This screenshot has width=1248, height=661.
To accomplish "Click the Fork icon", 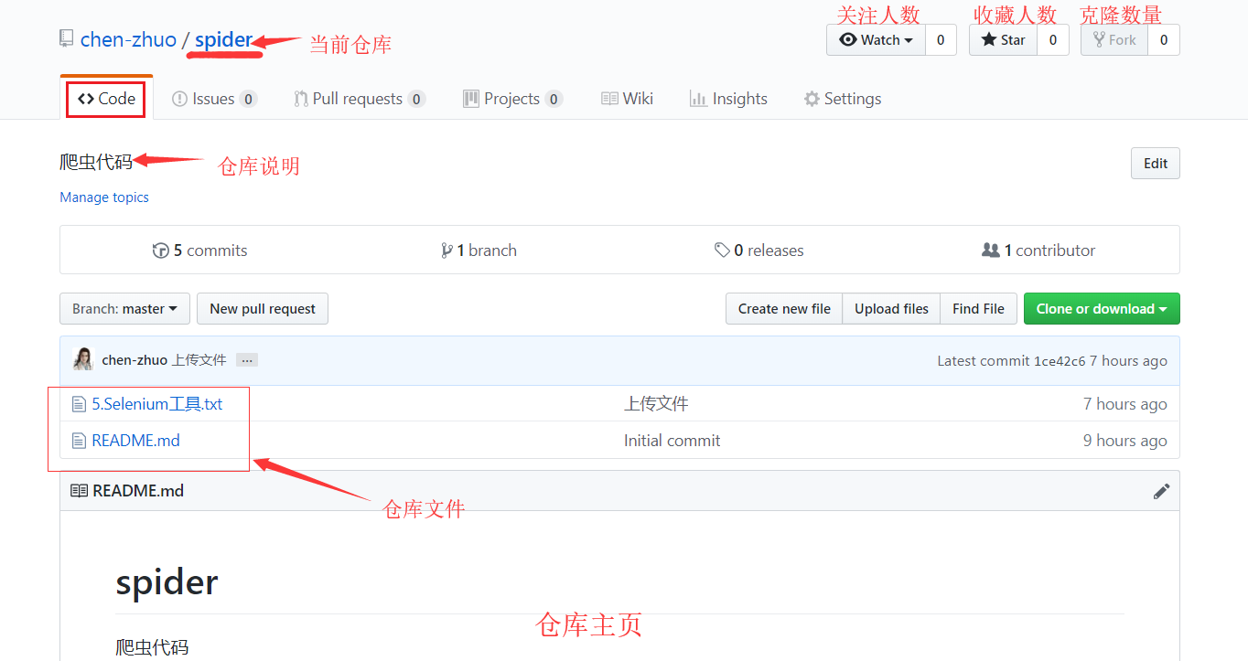I will coord(1101,39).
